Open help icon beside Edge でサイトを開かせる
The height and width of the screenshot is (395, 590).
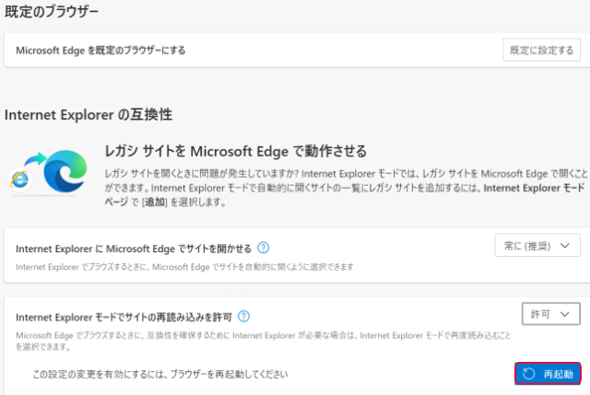click(264, 248)
